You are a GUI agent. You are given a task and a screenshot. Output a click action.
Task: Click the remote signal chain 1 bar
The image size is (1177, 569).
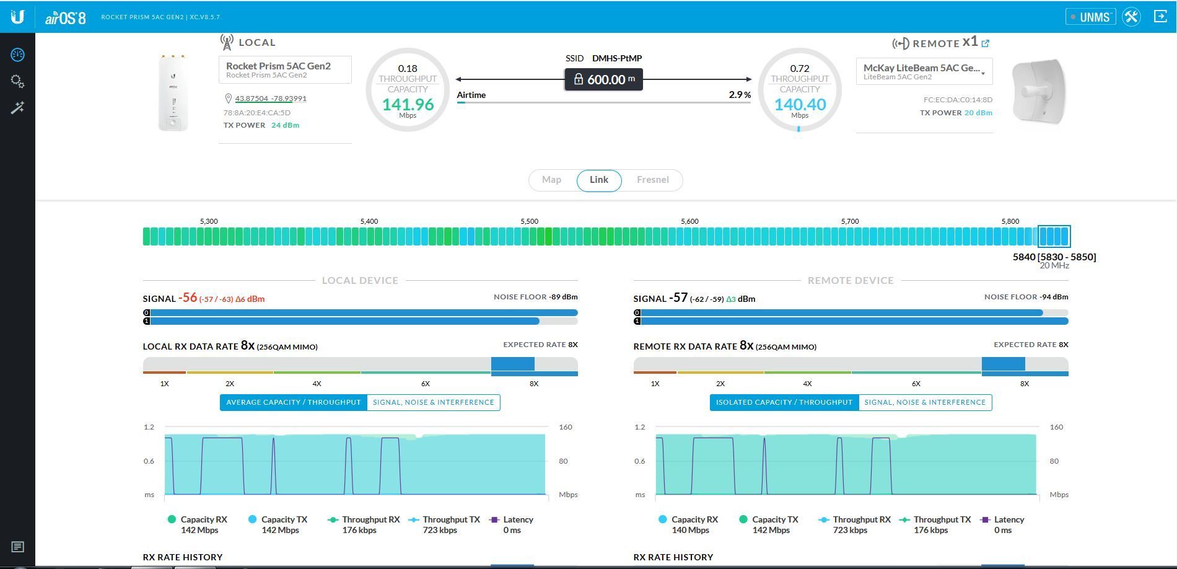tap(851, 321)
